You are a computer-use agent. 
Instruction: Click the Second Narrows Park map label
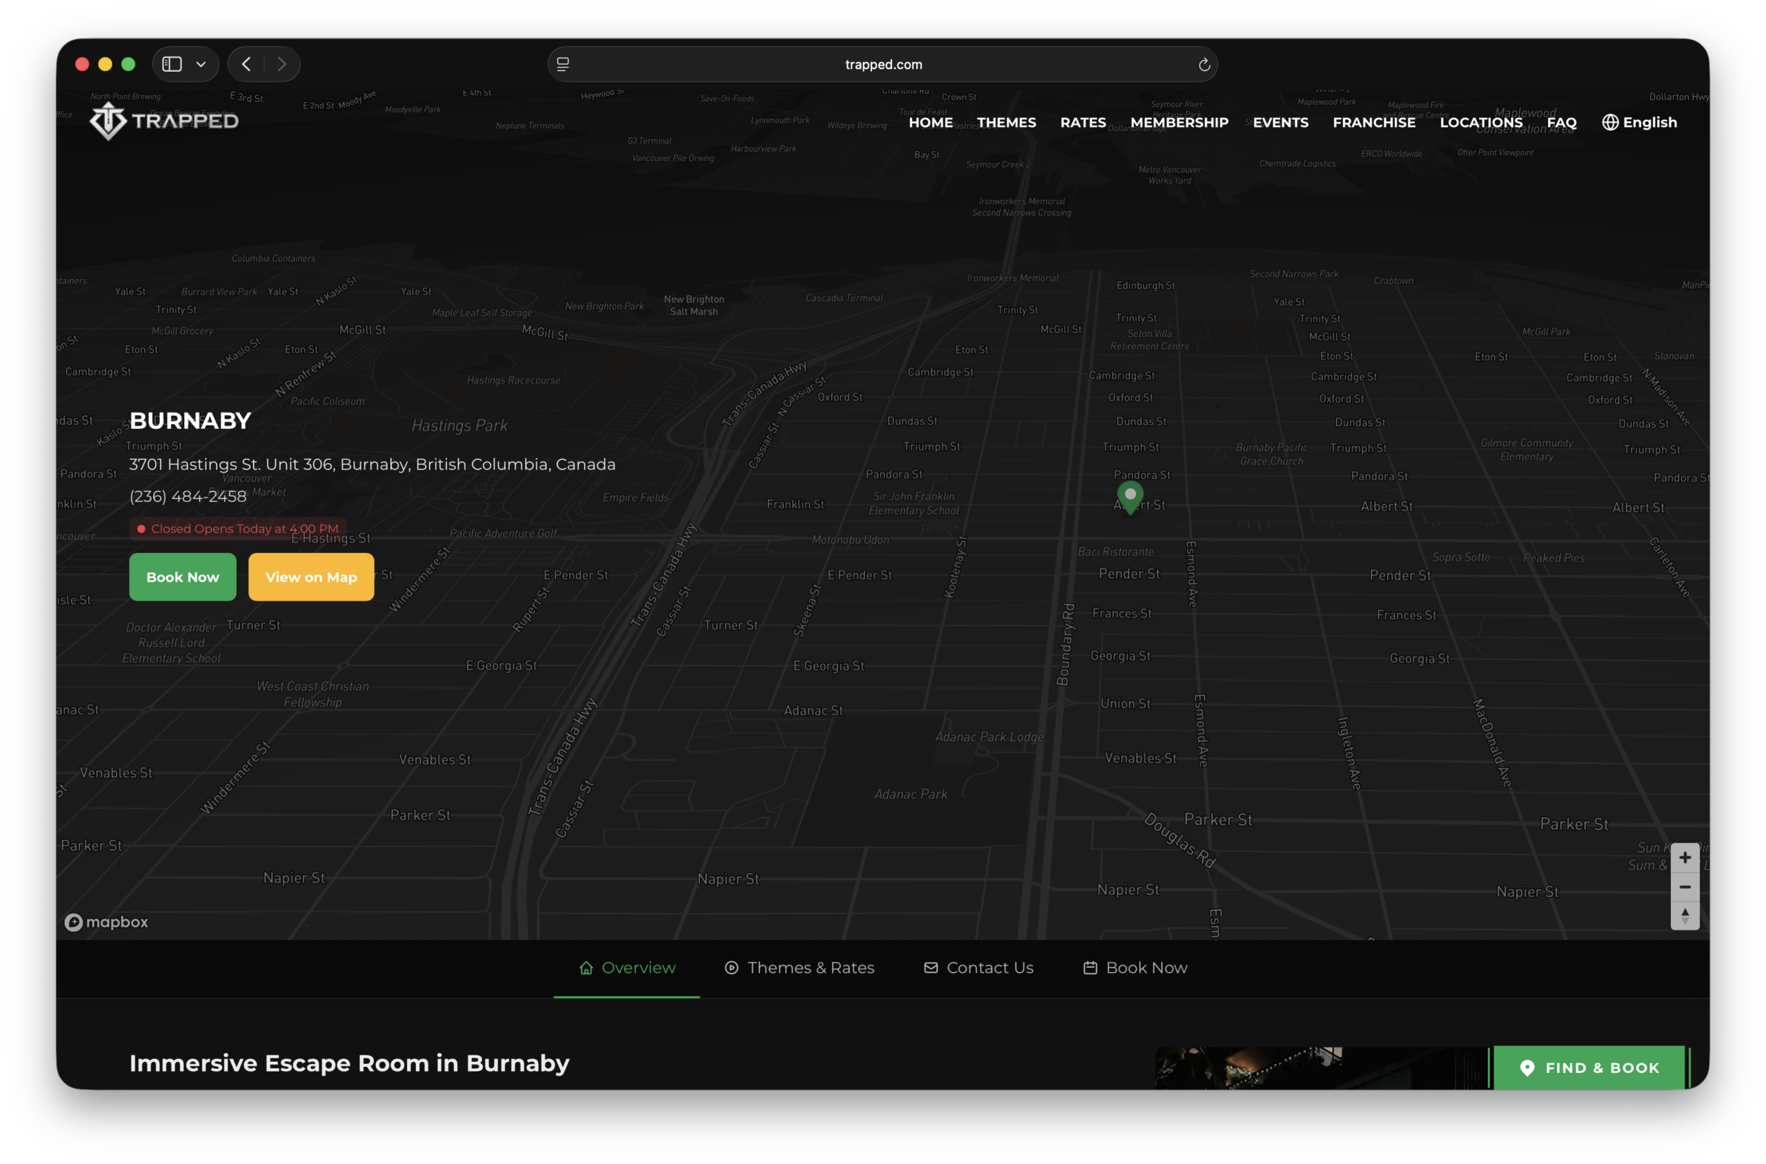pyautogui.click(x=1293, y=274)
